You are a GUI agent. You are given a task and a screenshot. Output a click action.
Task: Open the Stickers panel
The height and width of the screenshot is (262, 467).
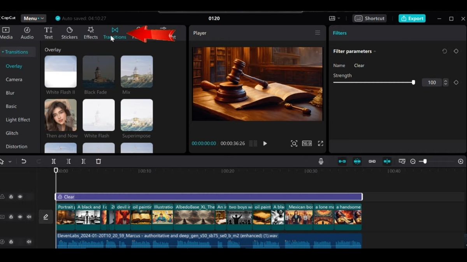tap(69, 33)
